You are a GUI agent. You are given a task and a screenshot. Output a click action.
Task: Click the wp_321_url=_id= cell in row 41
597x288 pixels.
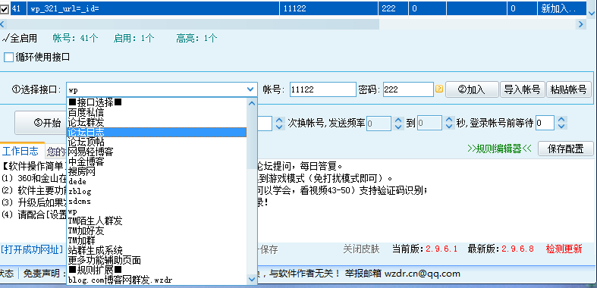pyautogui.click(x=153, y=8)
